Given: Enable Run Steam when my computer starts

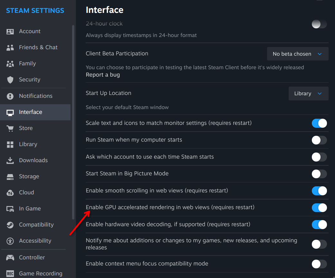Looking at the screenshot, I should pyautogui.click(x=319, y=140).
